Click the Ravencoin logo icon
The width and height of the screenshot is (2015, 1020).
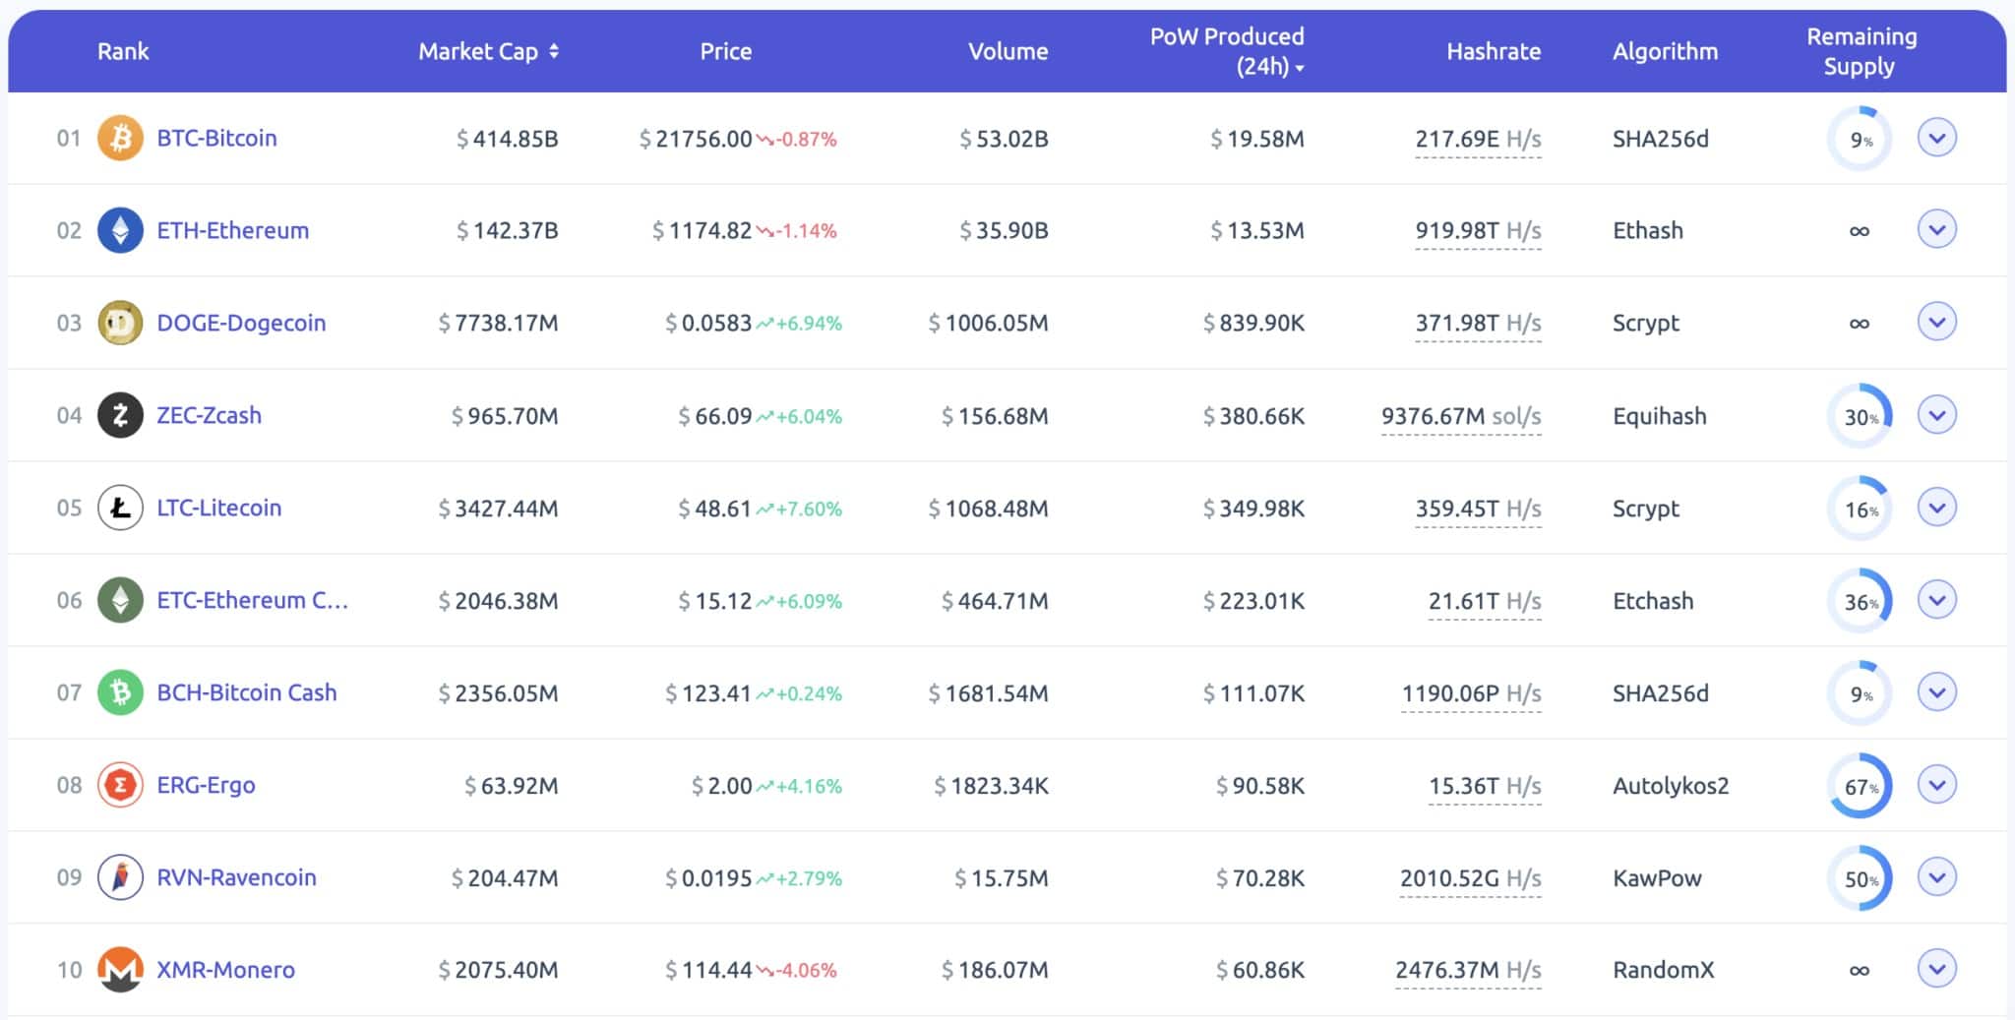120,877
